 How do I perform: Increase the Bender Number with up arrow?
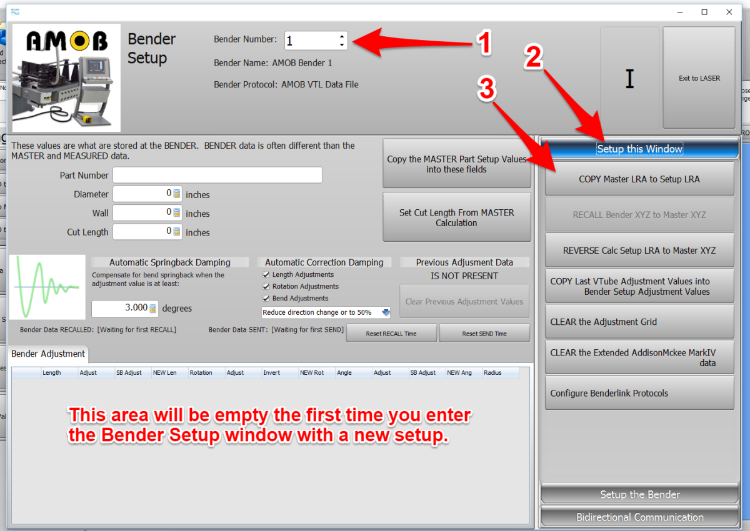341,36
